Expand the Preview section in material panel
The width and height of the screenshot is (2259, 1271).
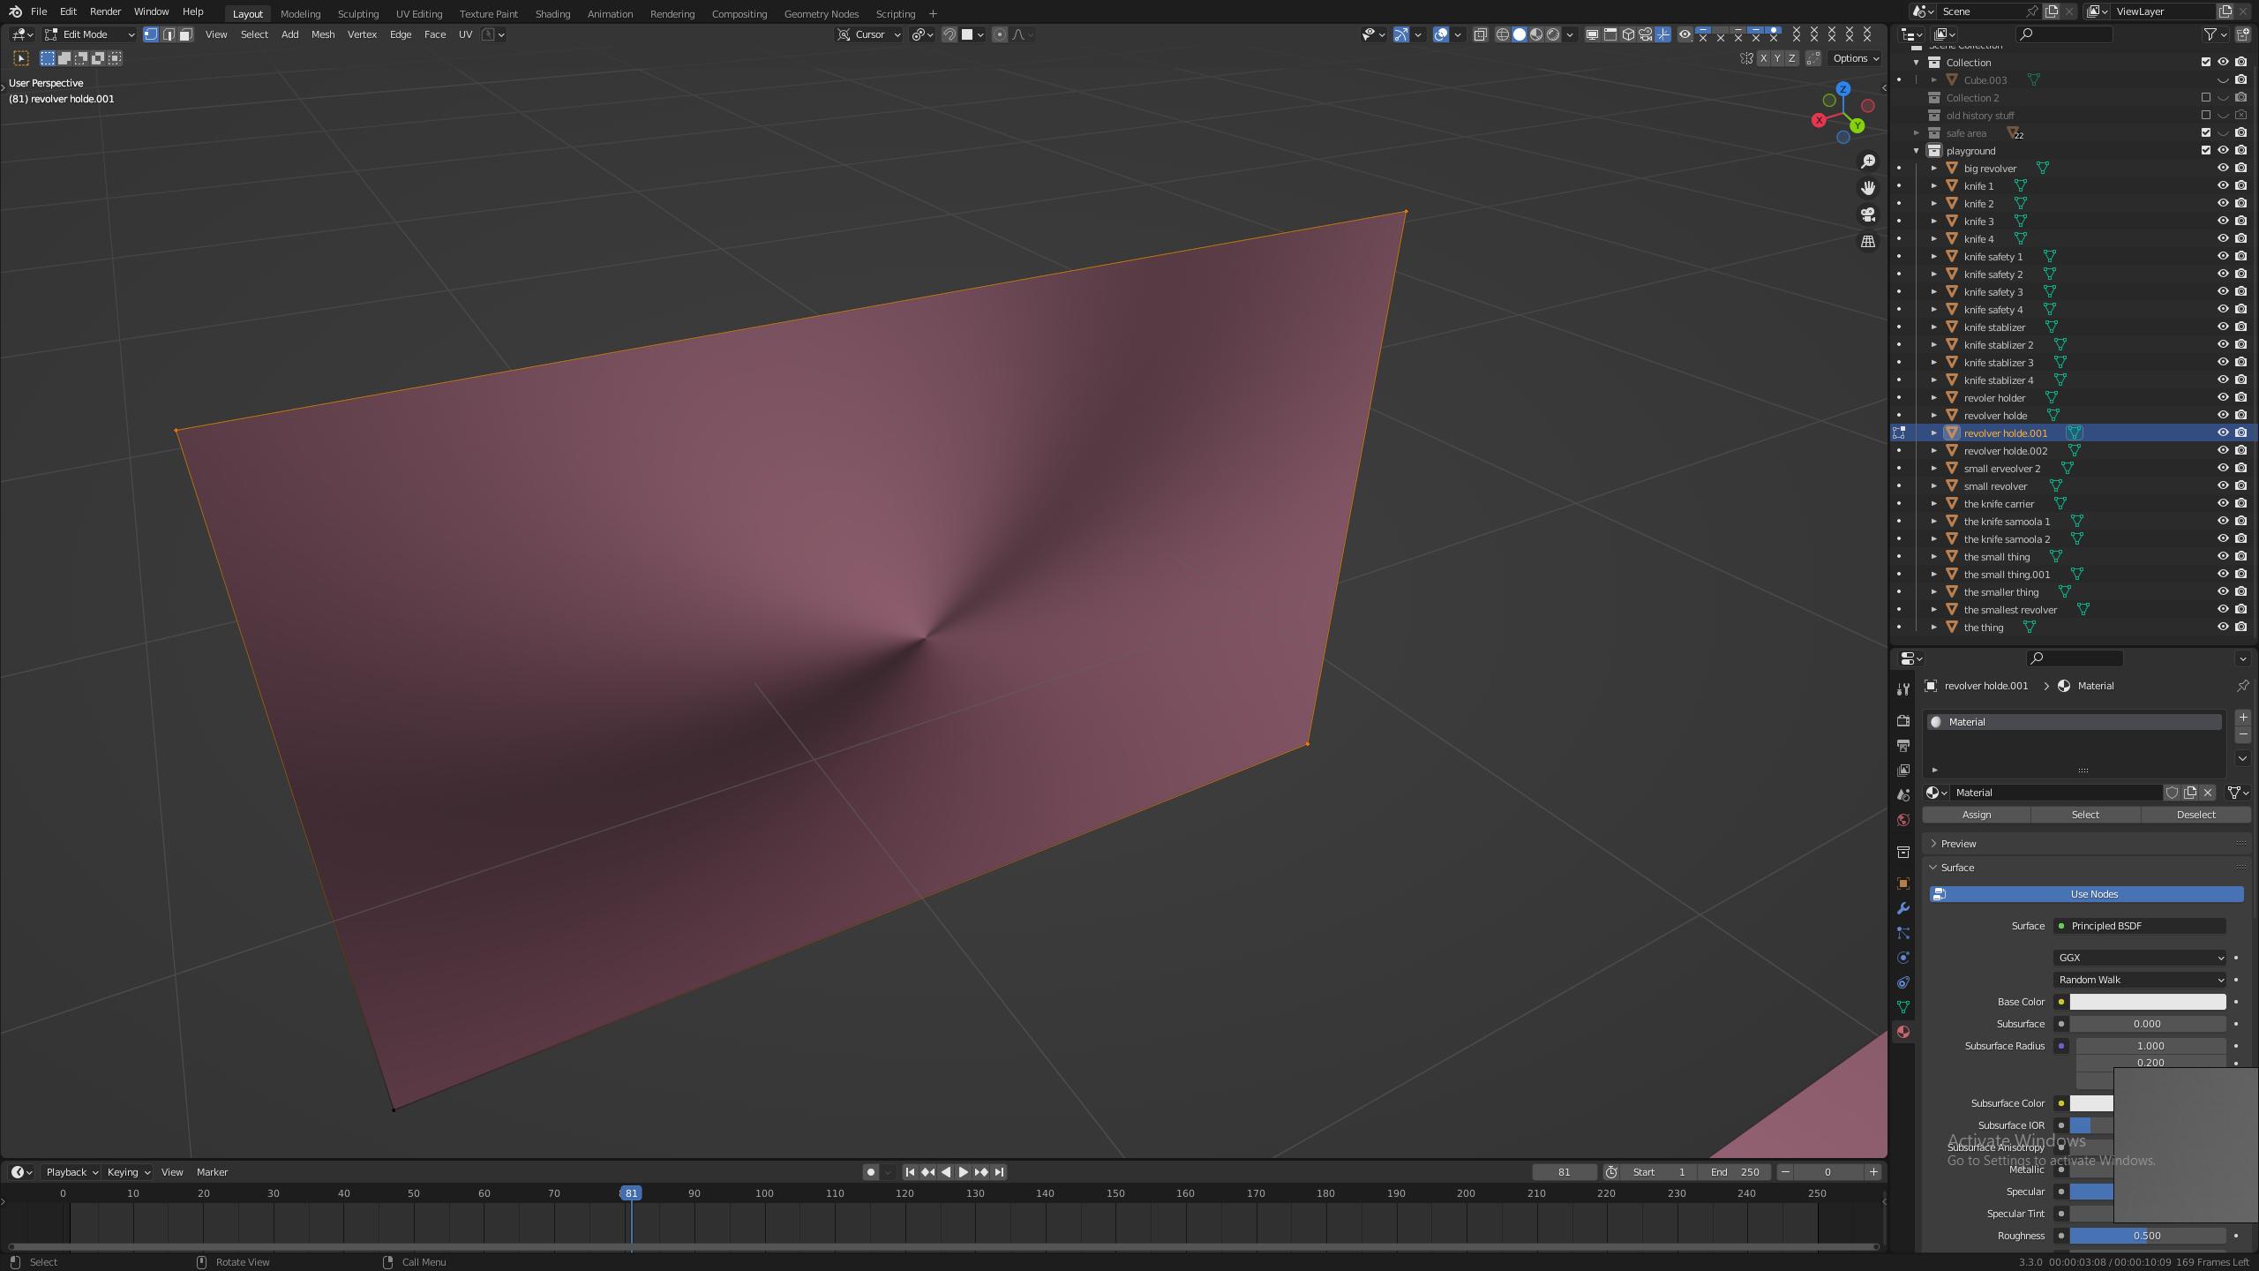[1958, 843]
